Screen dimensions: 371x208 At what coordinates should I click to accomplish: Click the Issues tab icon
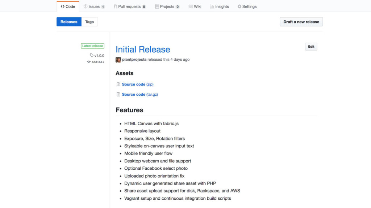(86, 6)
